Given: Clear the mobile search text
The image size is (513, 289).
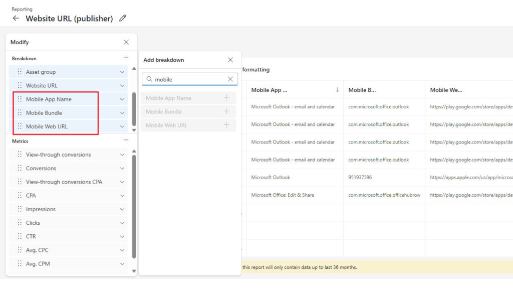Looking at the screenshot, I should pos(230,79).
